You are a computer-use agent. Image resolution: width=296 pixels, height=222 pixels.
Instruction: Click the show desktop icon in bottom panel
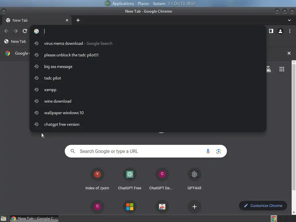3,219
